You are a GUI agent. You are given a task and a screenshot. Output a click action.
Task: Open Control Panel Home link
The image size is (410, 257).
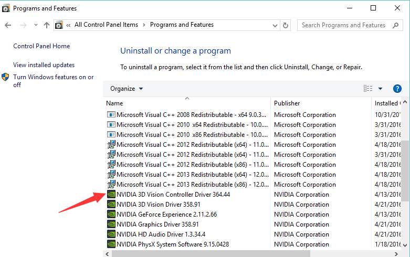(x=41, y=46)
